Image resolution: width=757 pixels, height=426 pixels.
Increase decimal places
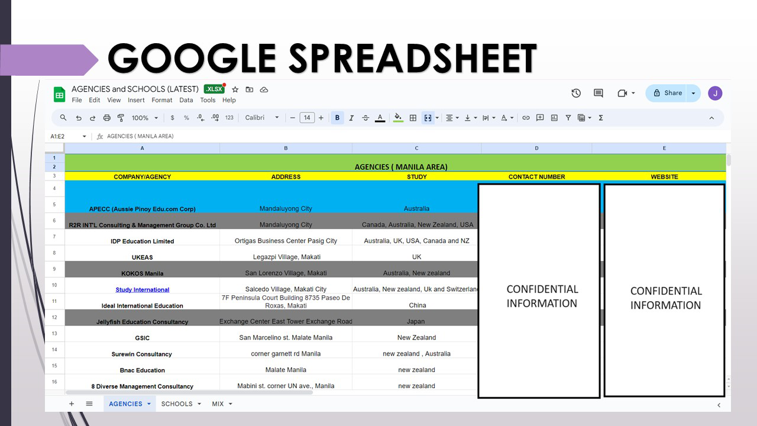[215, 118]
